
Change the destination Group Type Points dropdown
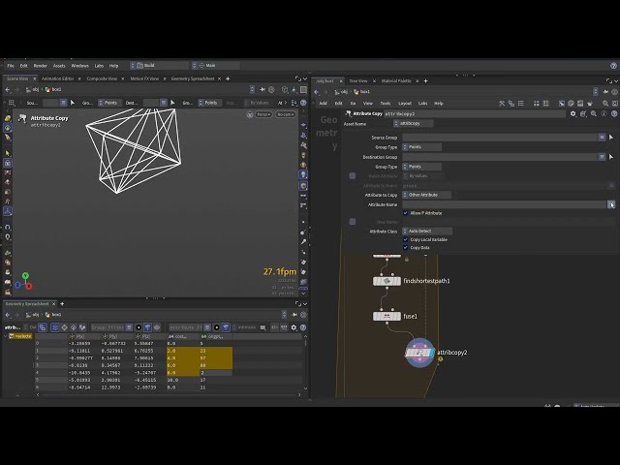[x=422, y=167]
